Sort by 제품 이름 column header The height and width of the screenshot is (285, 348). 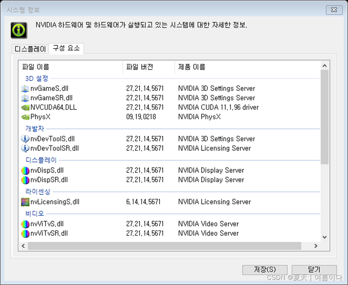(x=247, y=67)
